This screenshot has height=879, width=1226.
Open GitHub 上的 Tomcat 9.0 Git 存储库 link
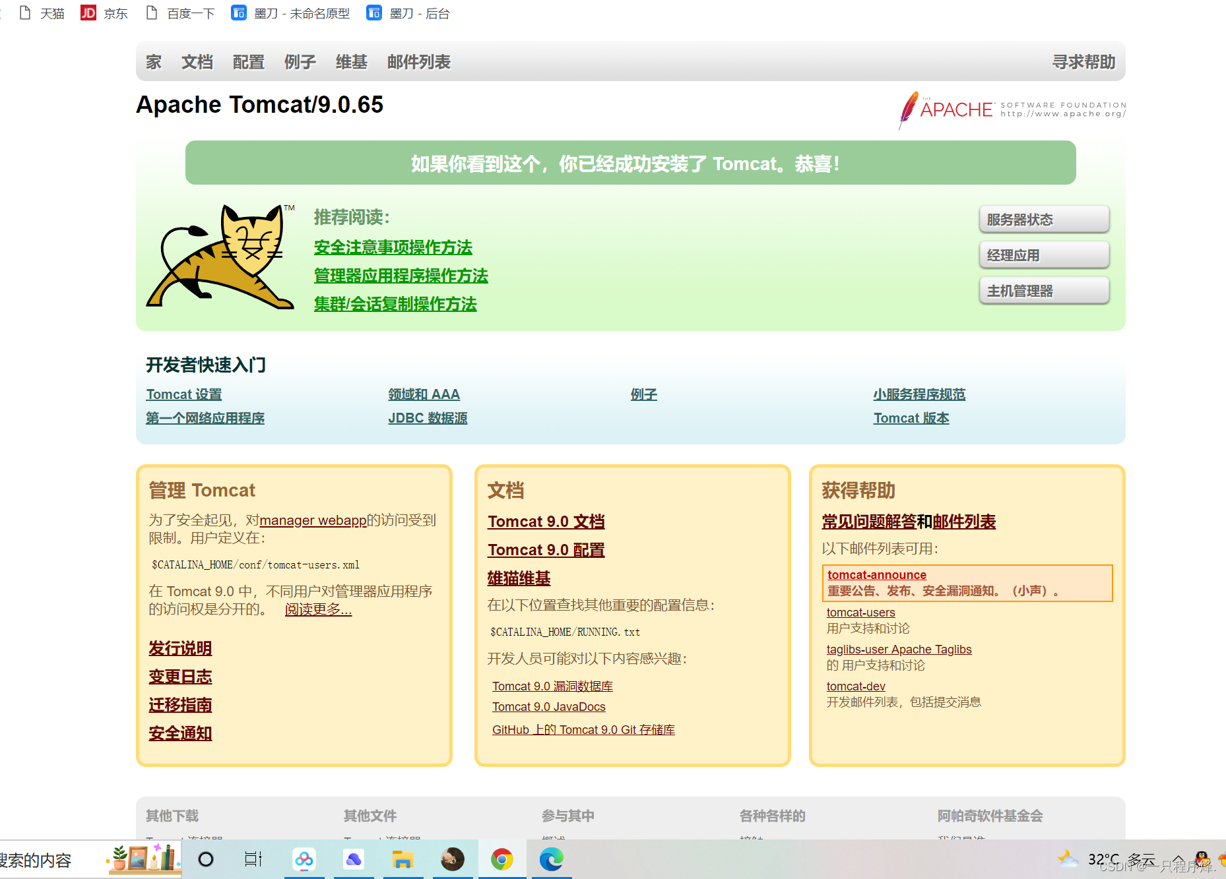583,730
